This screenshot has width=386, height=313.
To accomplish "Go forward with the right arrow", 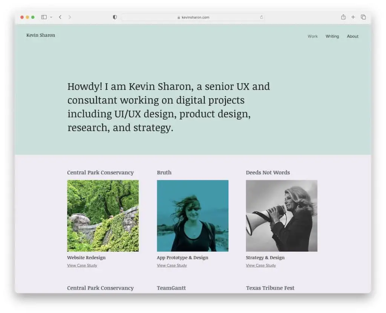I will point(70,17).
